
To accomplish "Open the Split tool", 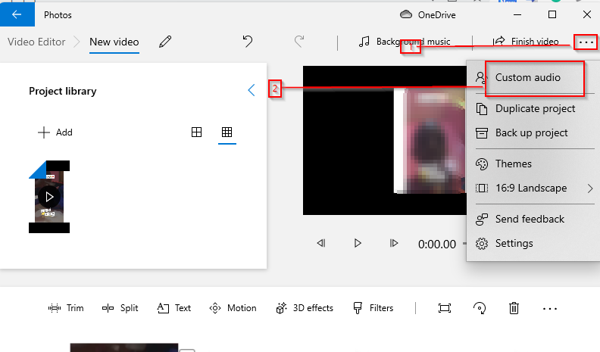I will pyautogui.click(x=120, y=308).
